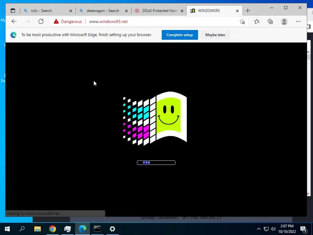Reload the windows93.net page
This screenshot has width=313, height=235.
click(41, 21)
